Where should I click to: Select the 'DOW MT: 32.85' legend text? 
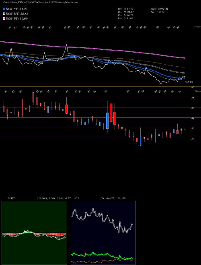[x=17, y=14]
